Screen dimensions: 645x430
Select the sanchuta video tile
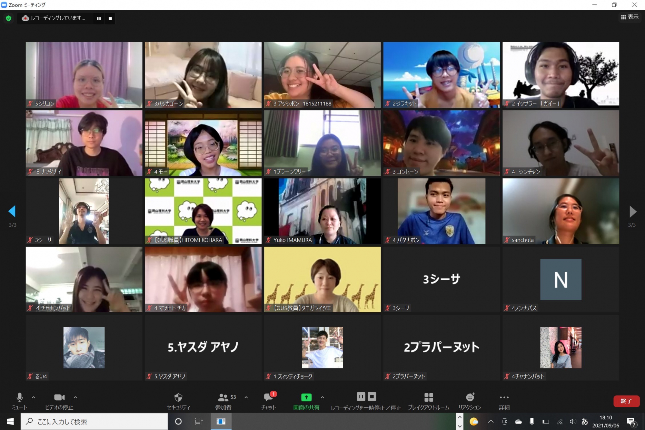561,211
